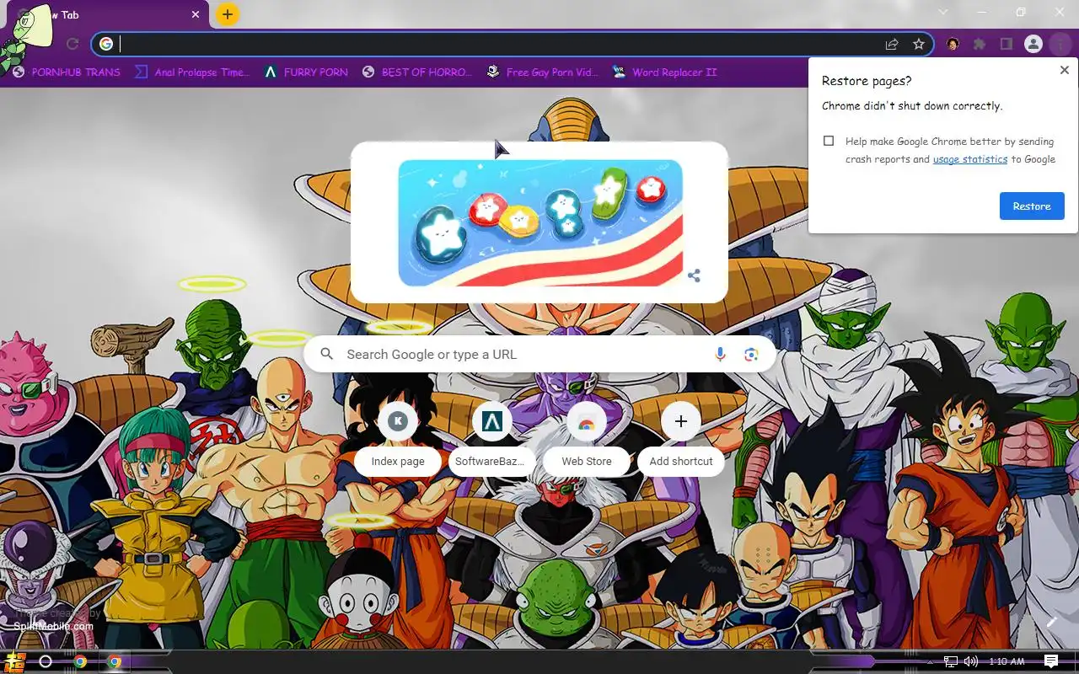Click the 1:10 AM clock
Image resolution: width=1079 pixels, height=674 pixels.
pos(1007,661)
